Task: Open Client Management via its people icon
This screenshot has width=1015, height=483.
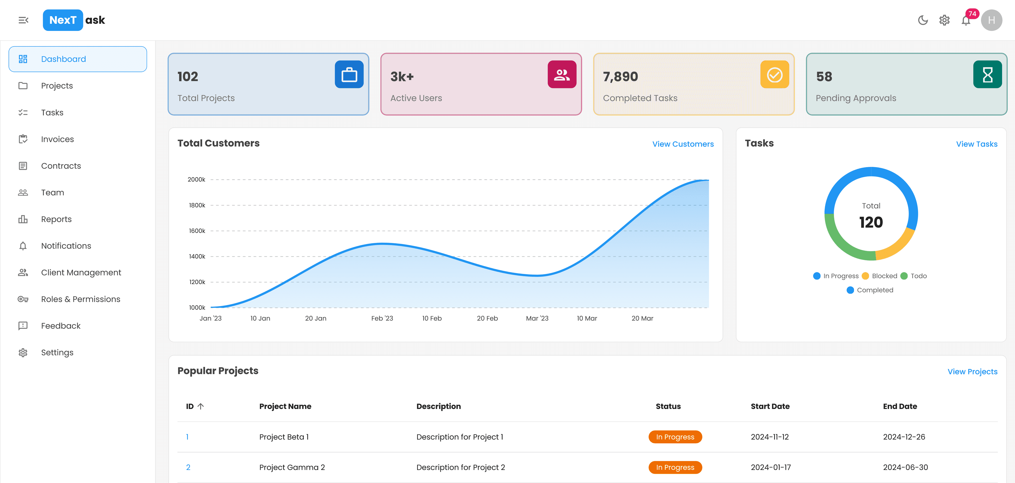Action: (23, 272)
